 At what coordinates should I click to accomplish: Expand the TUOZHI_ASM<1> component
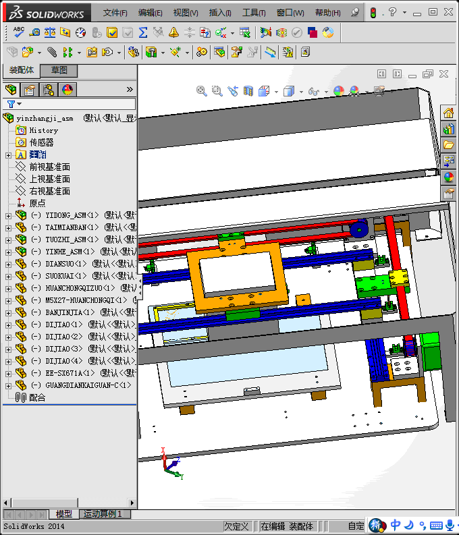8,240
